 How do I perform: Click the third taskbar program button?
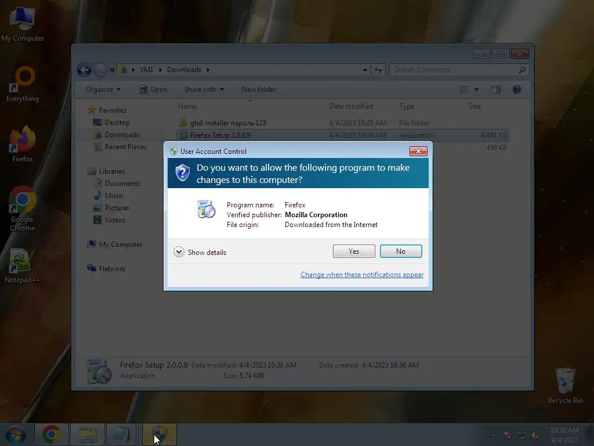(x=121, y=434)
